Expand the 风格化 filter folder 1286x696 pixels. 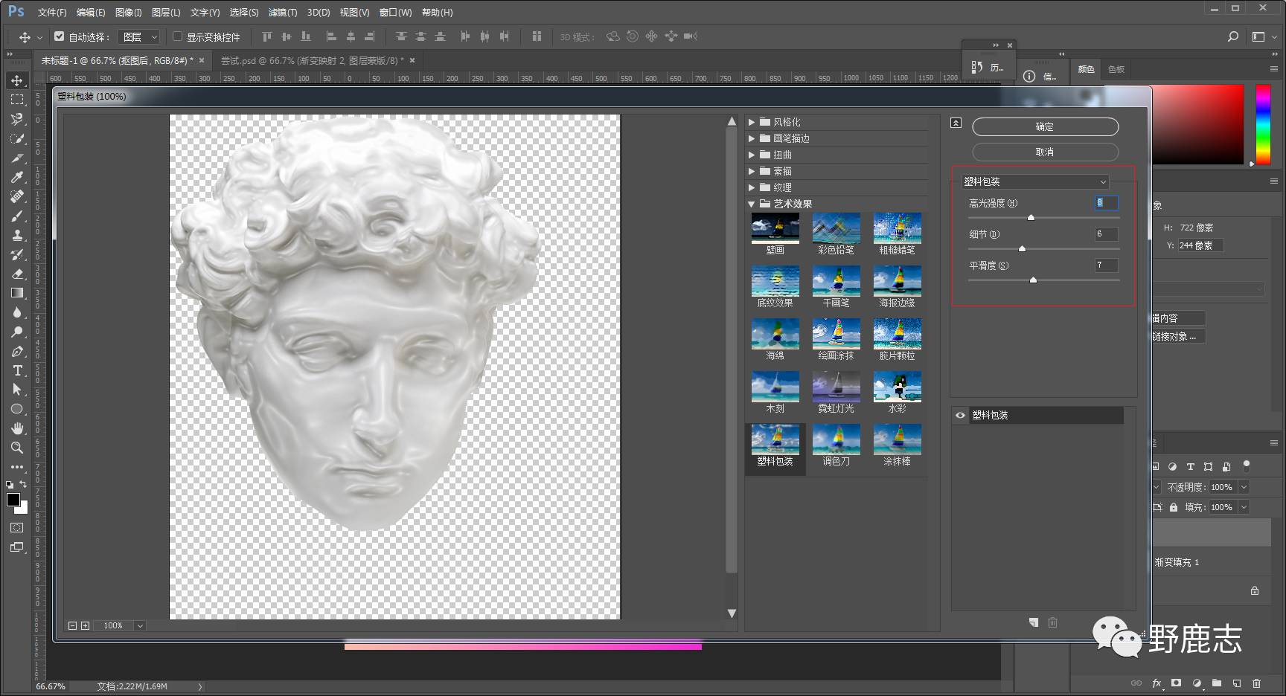[752, 122]
